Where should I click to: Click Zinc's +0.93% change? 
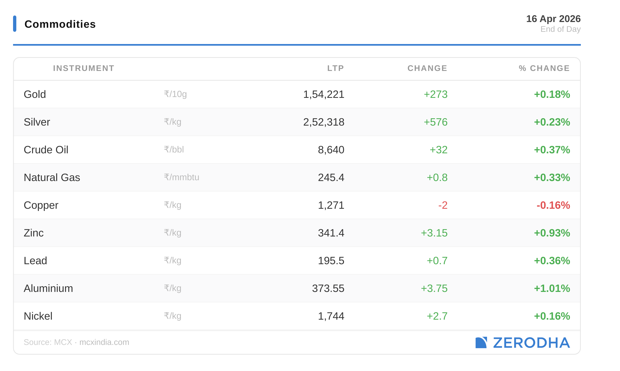coord(552,233)
